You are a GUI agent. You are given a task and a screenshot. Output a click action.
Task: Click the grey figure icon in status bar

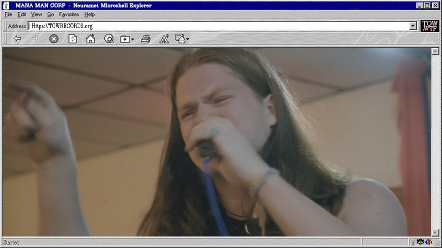click(x=413, y=242)
